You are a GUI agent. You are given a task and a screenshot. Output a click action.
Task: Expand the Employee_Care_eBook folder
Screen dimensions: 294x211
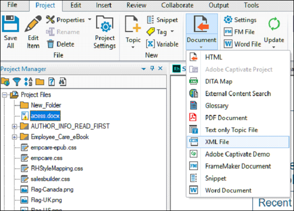pos(14,137)
